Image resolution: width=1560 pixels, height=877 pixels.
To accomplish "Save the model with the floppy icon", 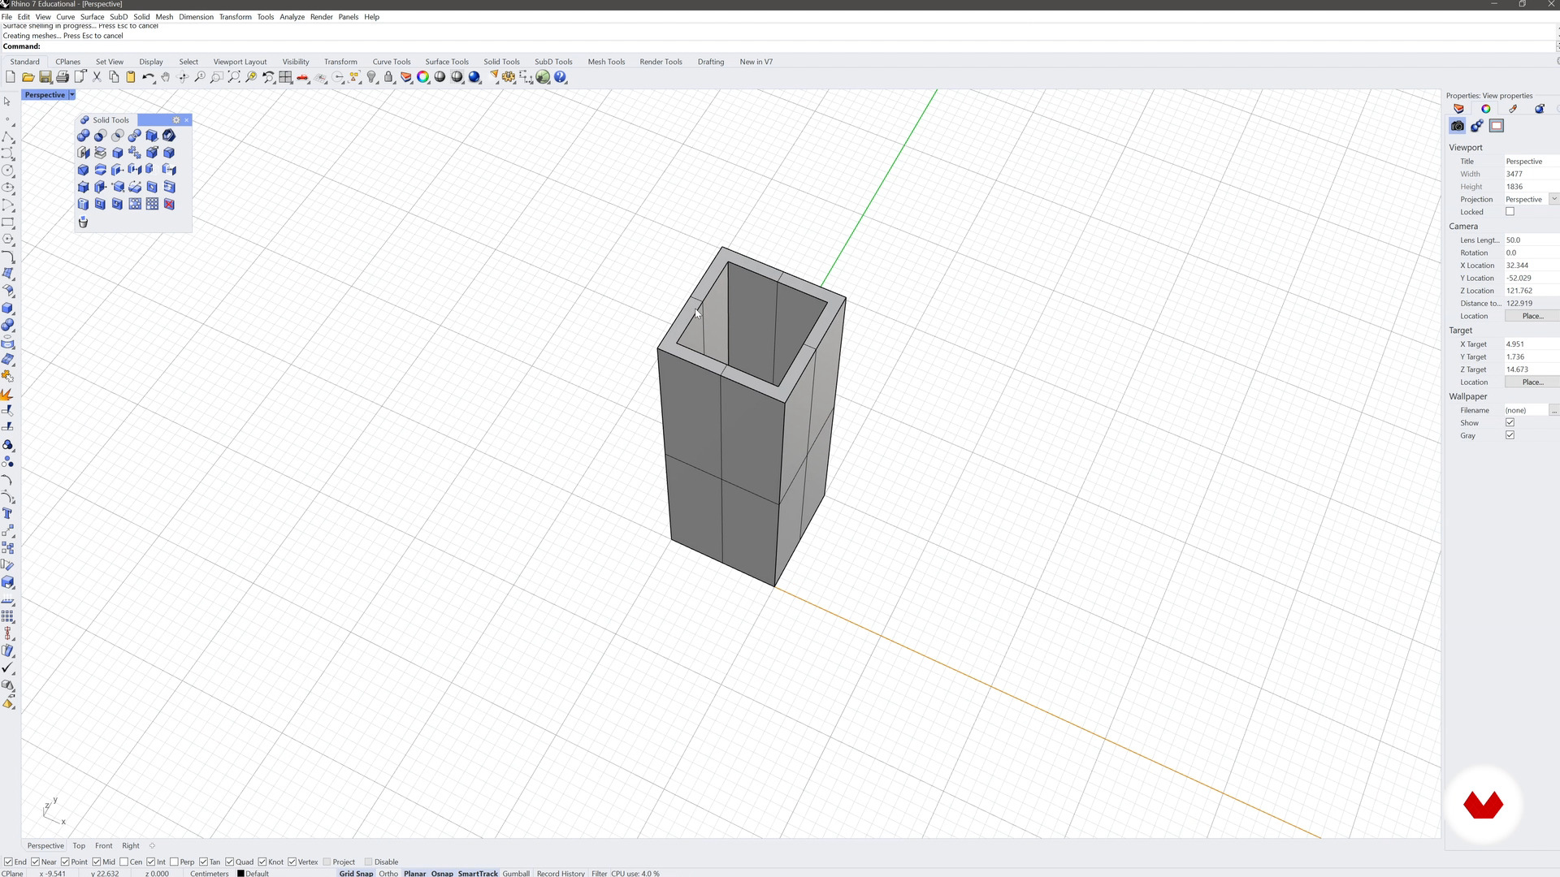I will pyautogui.click(x=45, y=77).
